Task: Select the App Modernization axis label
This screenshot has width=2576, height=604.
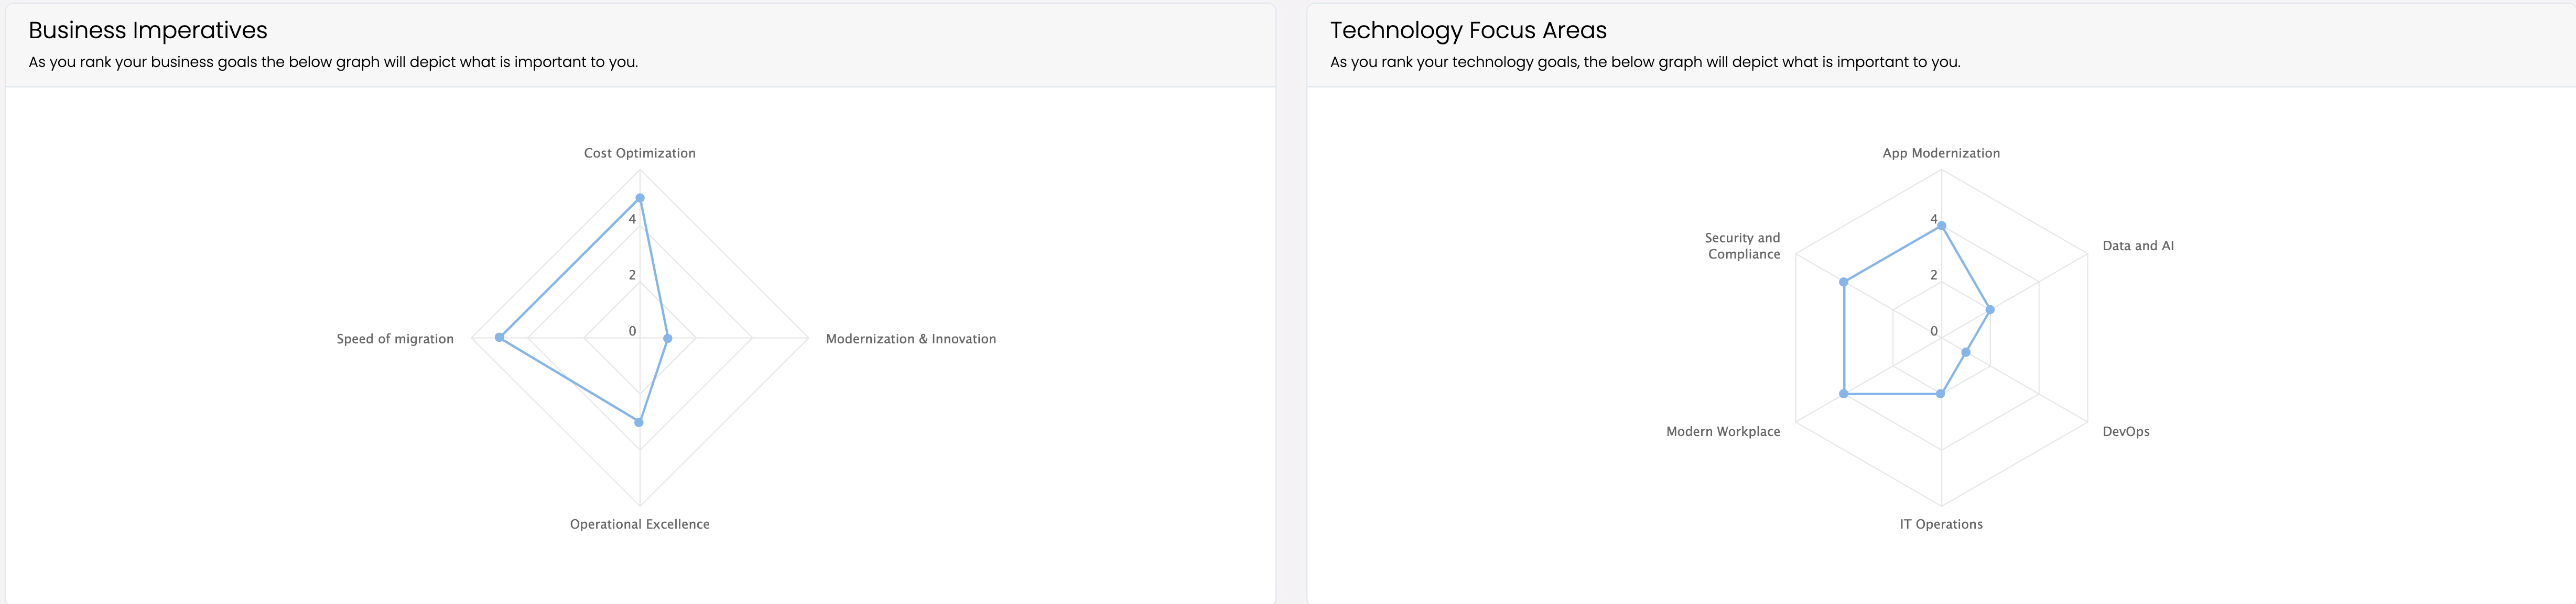Action: pyautogui.click(x=1941, y=153)
